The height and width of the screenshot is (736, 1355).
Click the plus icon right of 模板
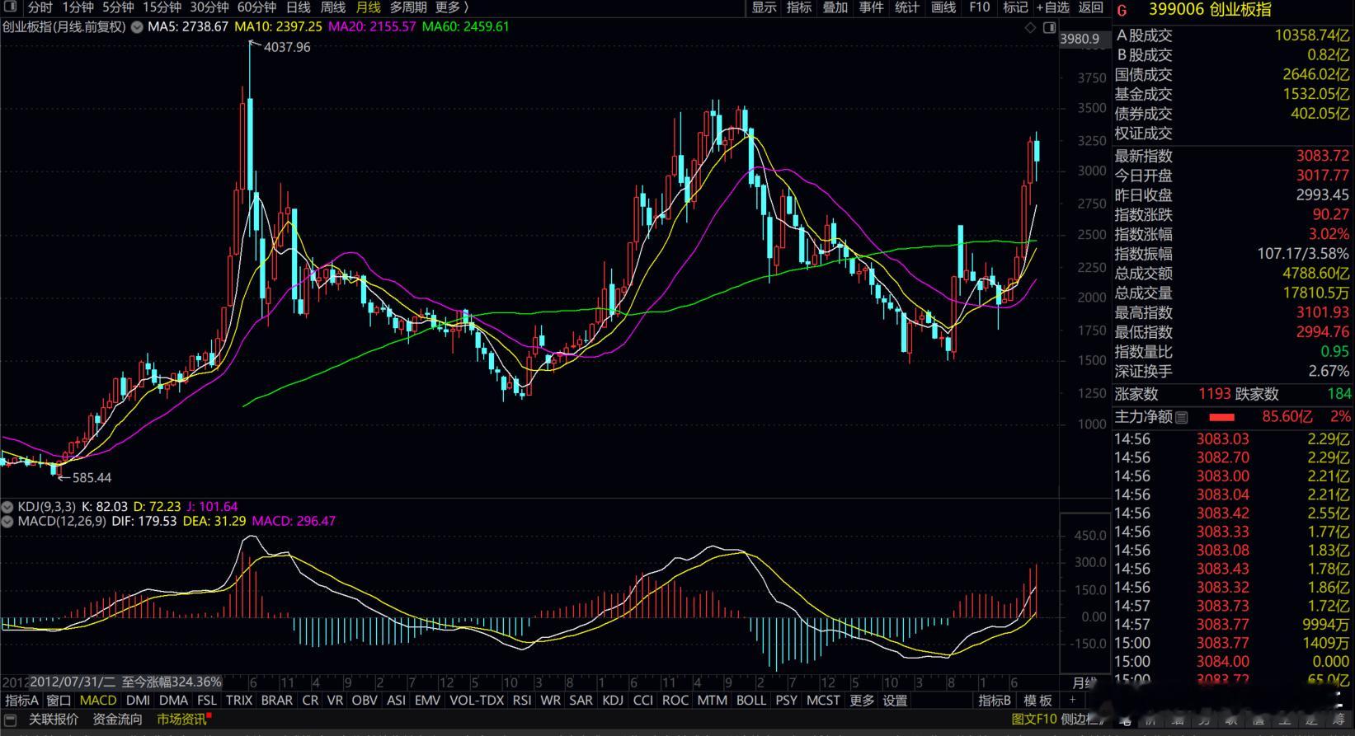(x=1073, y=701)
